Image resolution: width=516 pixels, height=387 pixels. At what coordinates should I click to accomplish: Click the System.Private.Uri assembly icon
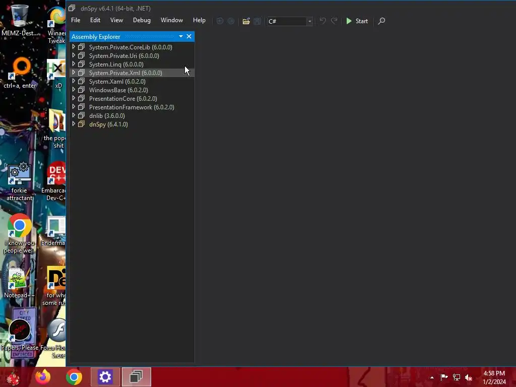coord(81,55)
